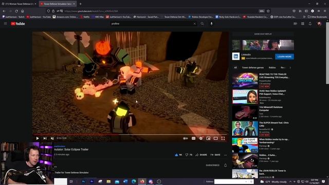Click the browser address bar URL
This screenshot has width=329, height=185.
pos(91,11)
